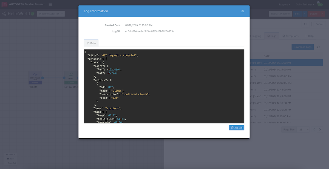The width and height of the screenshot is (329, 169).
Task: Click the feels_like value 61.54
Action: (x=121, y=119)
